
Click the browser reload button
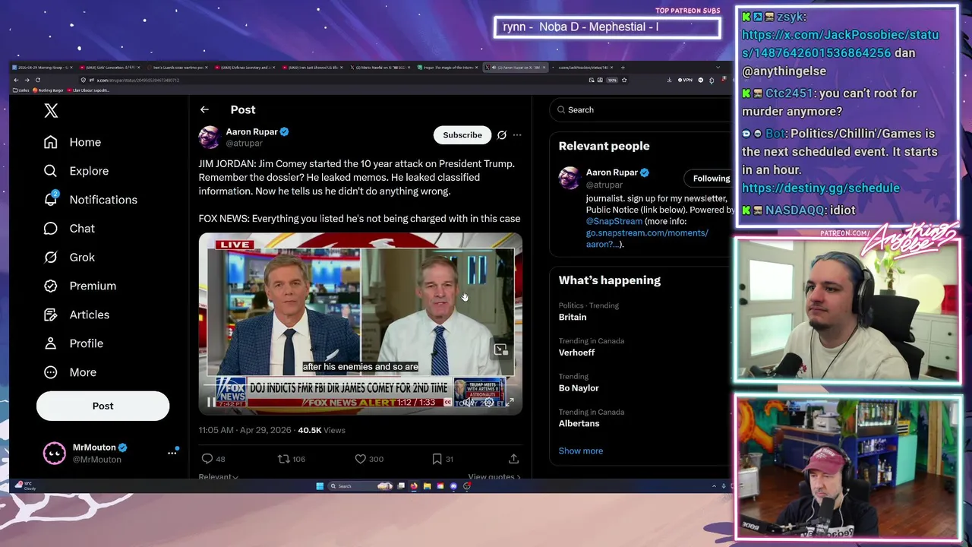click(37, 80)
